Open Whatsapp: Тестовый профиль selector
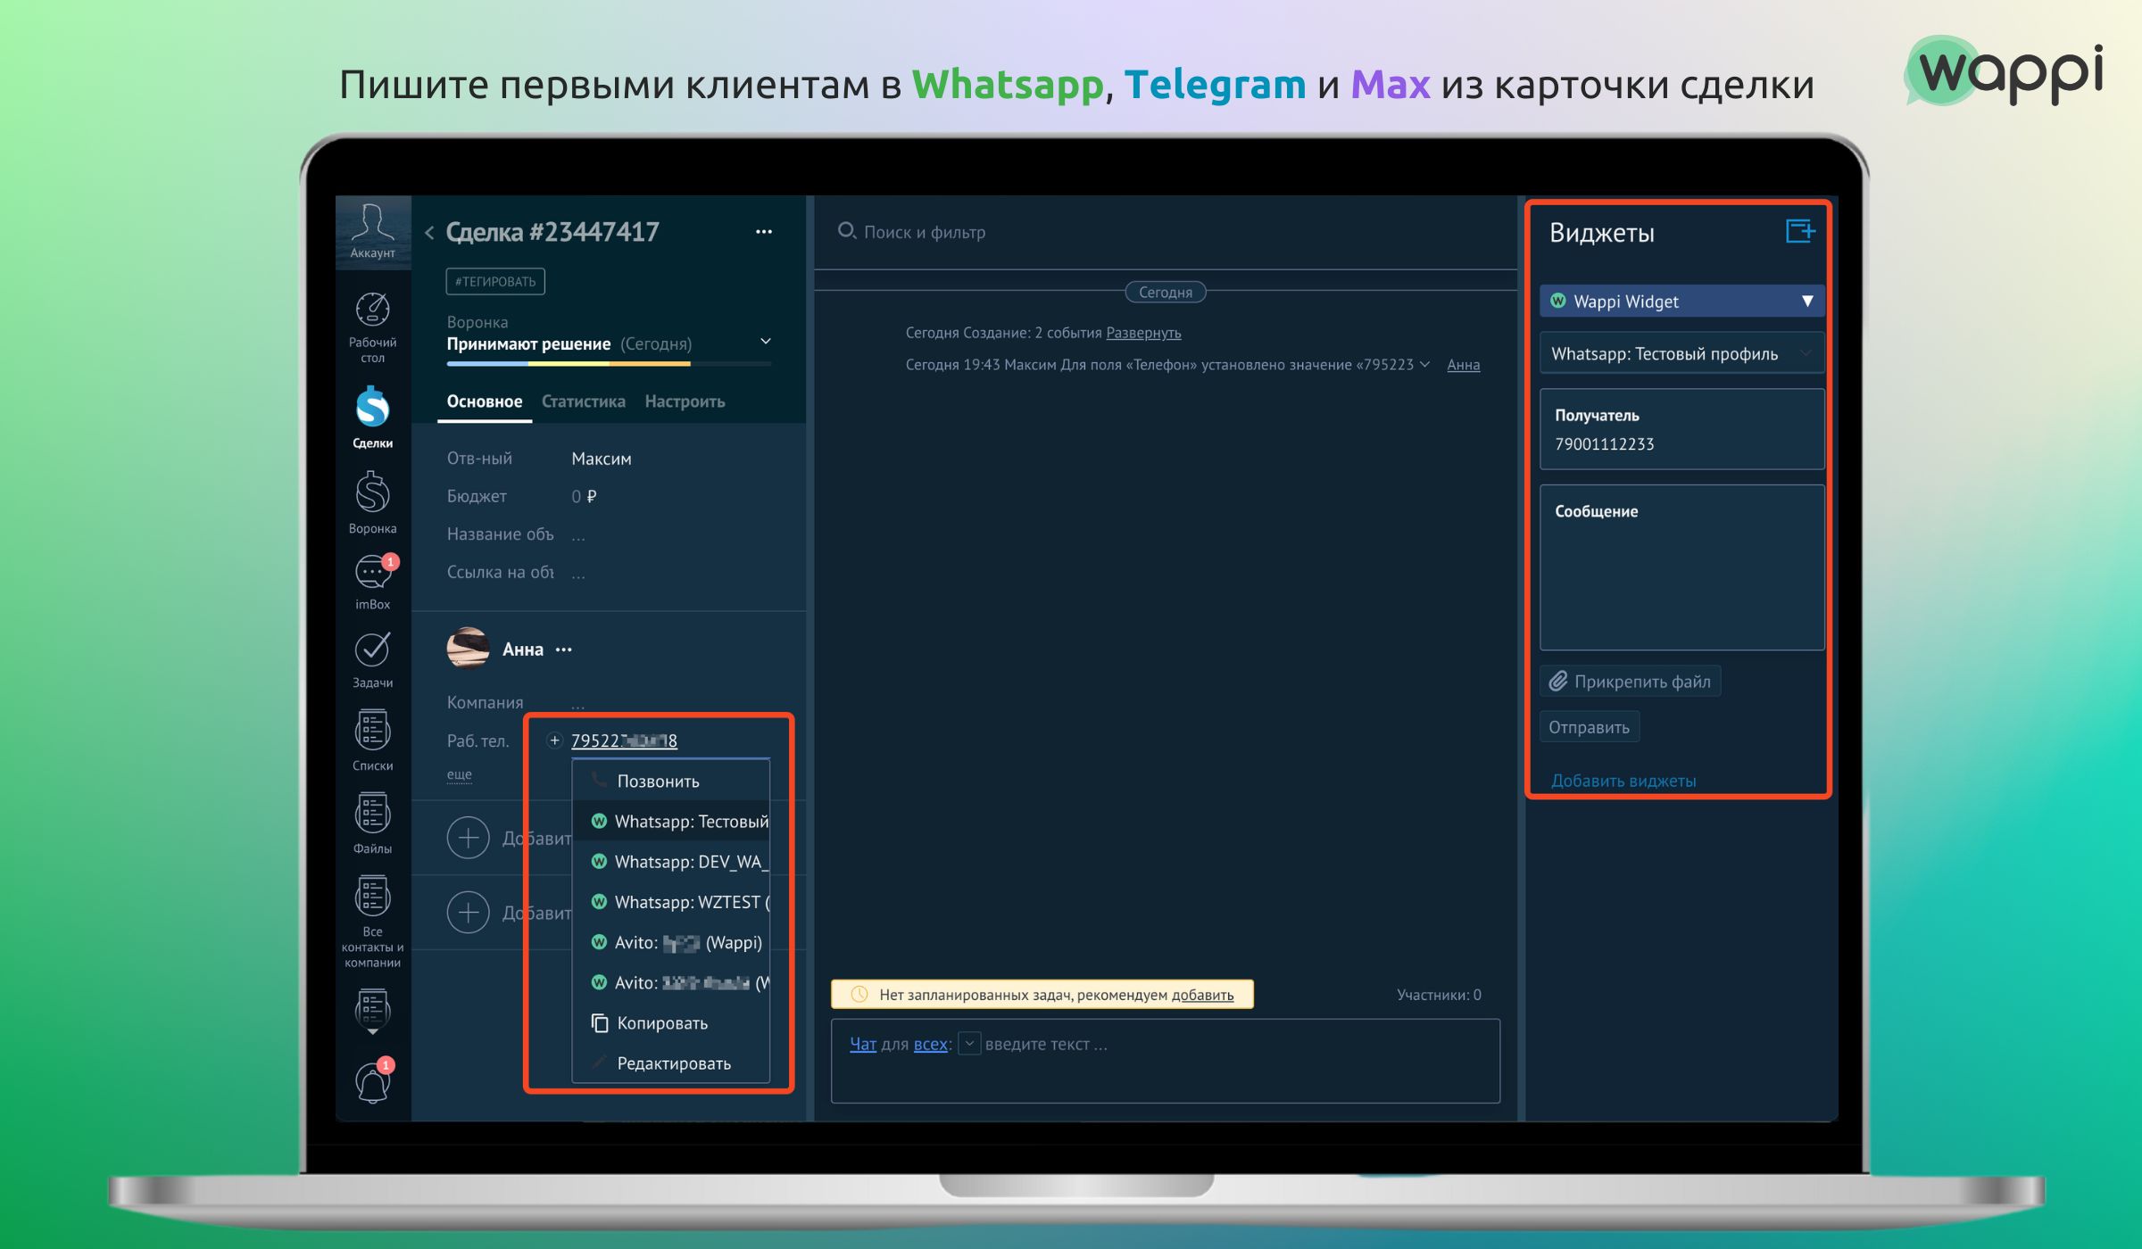Screen dimensions: 2142x1249 click(x=1681, y=353)
